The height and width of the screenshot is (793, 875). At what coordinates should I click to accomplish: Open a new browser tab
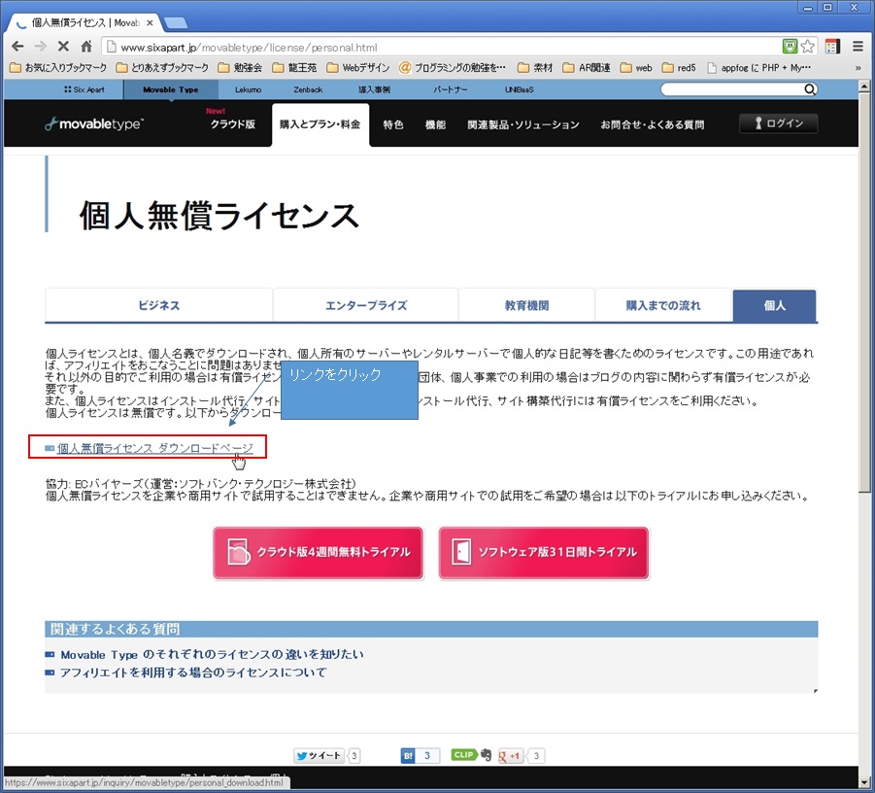(175, 23)
